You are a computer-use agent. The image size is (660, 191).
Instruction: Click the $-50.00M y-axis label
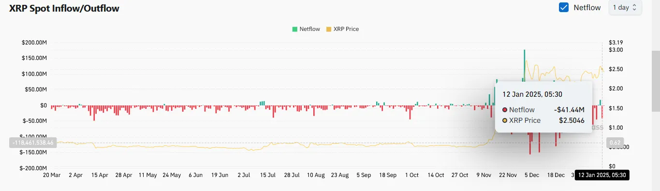click(x=34, y=121)
